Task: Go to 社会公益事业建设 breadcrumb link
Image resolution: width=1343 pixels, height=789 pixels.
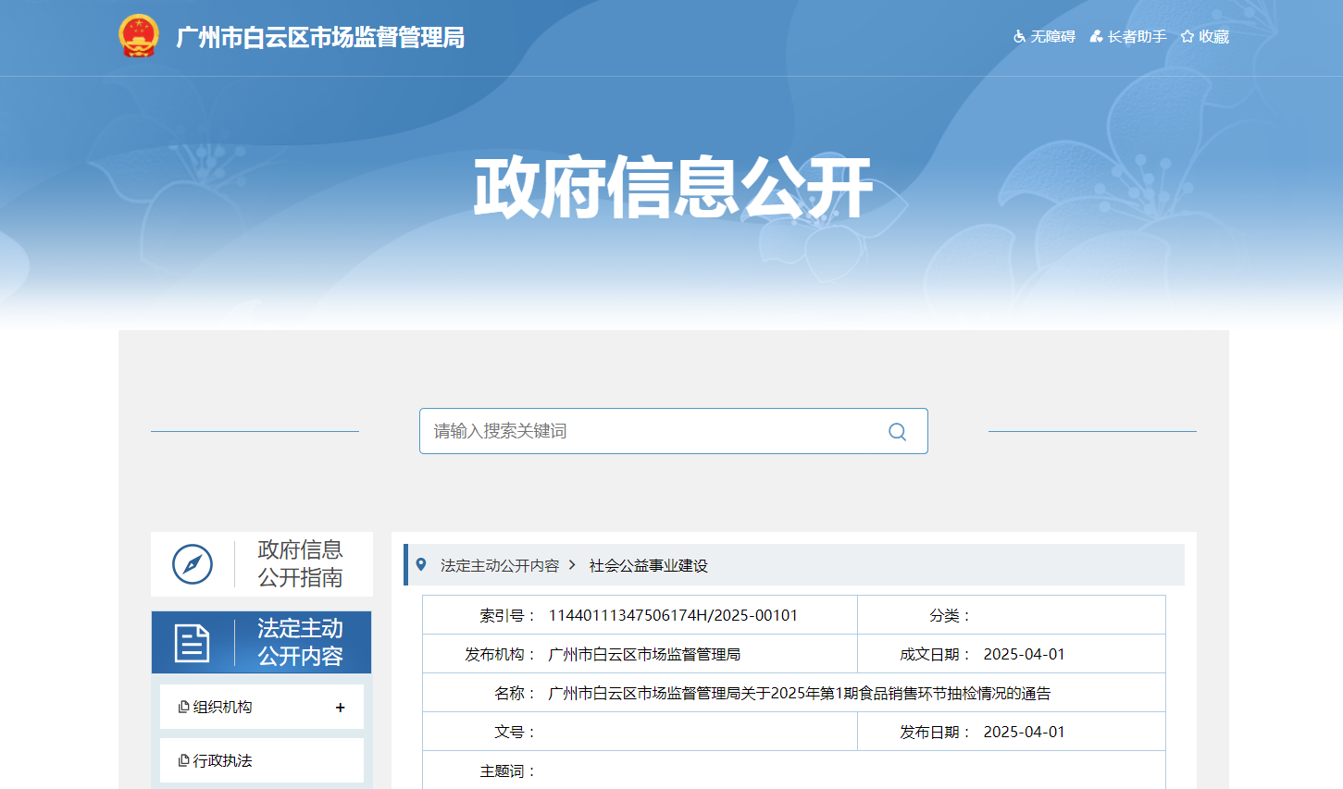Action: tap(648, 565)
